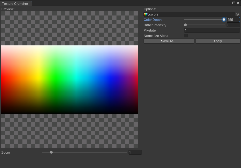Click the Save As... button

pyautogui.click(x=169, y=41)
